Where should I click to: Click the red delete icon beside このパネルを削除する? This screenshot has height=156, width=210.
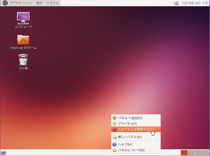click(x=115, y=129)
